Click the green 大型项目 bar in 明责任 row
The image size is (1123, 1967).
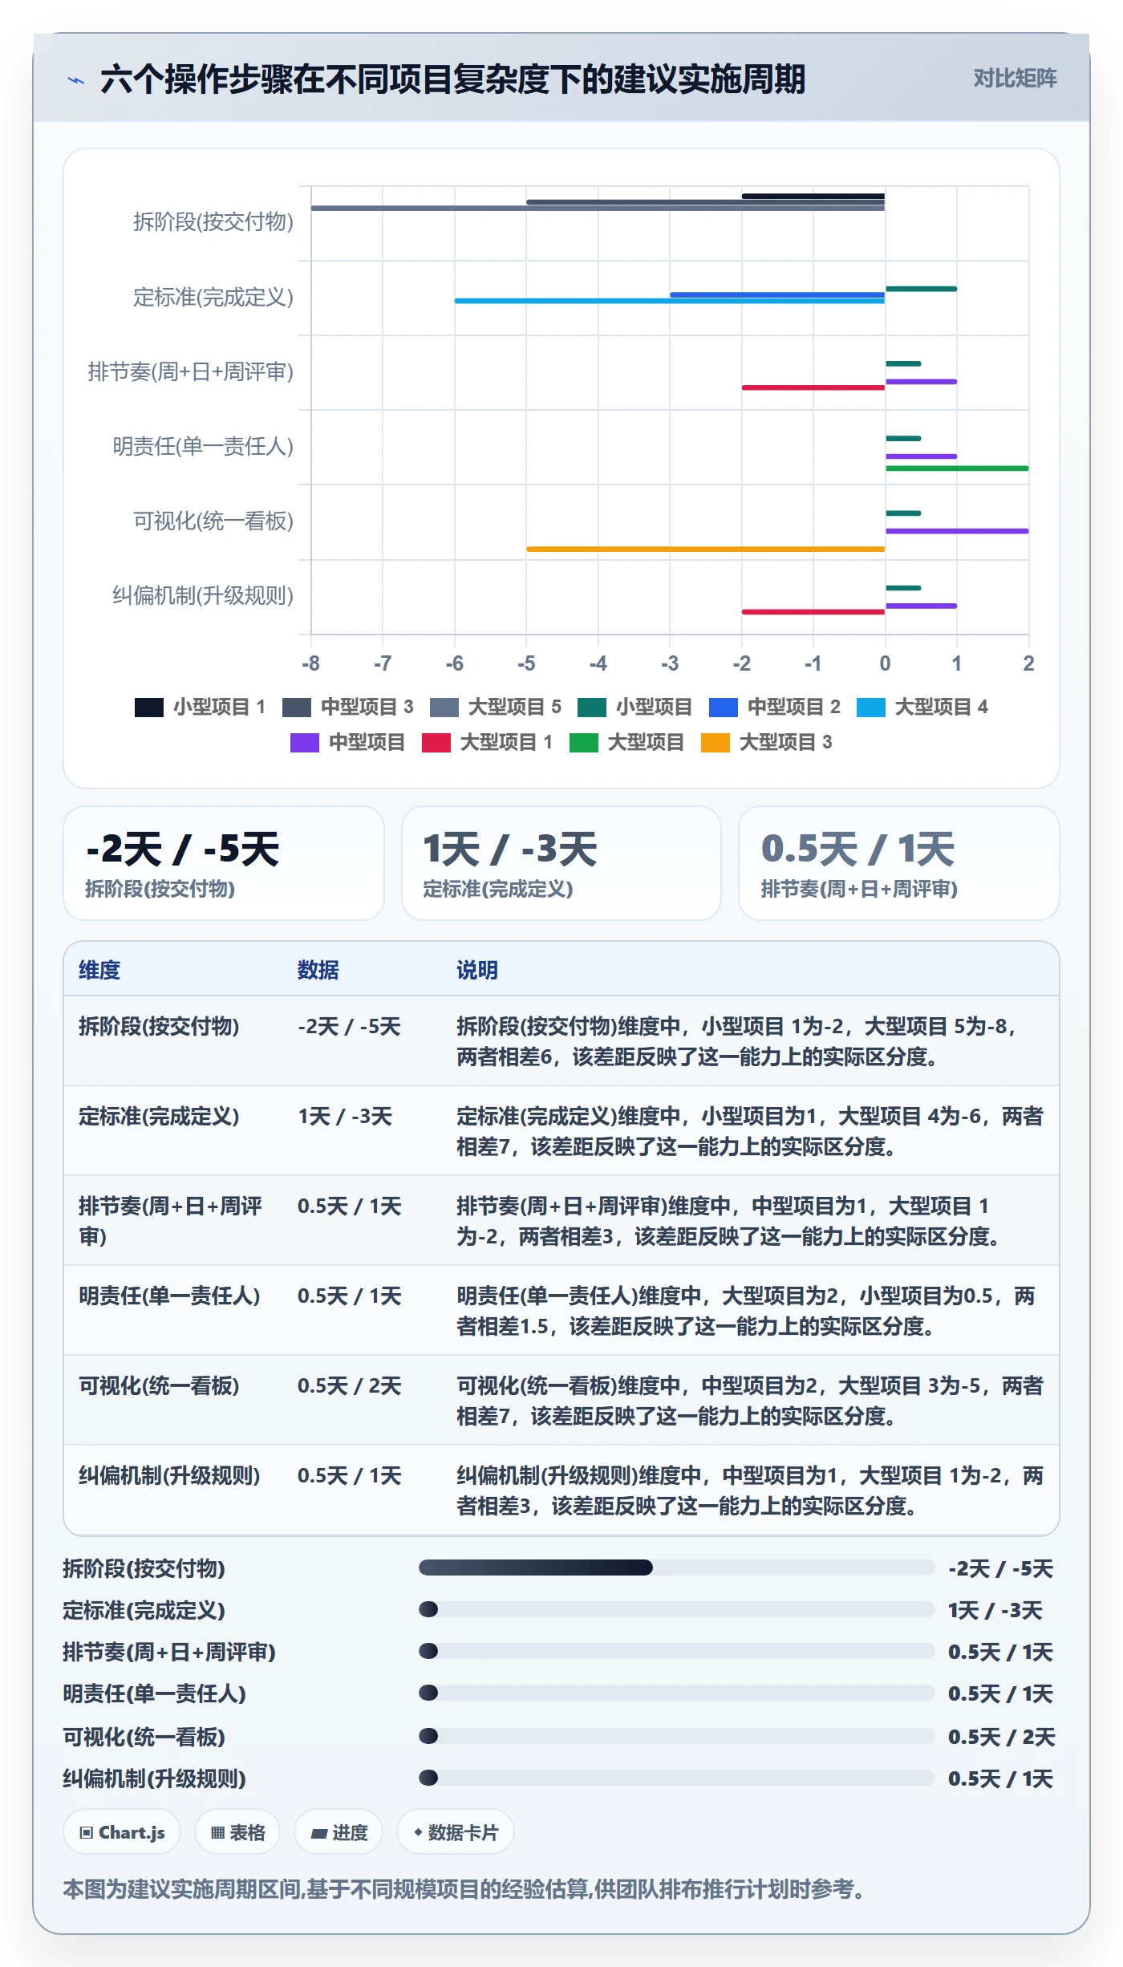point(957,468)
